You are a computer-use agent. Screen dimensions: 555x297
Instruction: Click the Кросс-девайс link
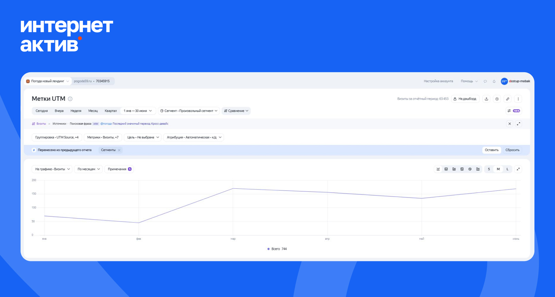tap(160, 124)
